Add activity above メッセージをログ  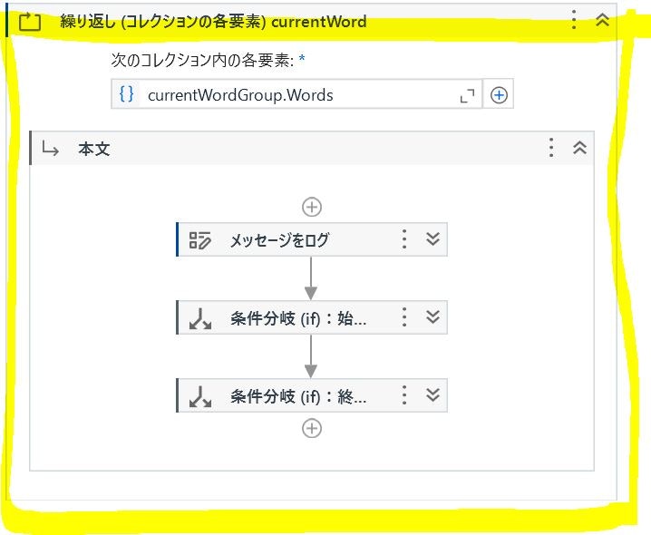(x=312, y=207)
